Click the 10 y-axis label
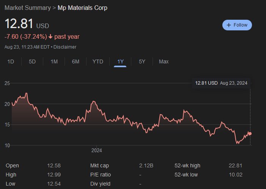Viewport: 266px width, 189px height. 7,145
